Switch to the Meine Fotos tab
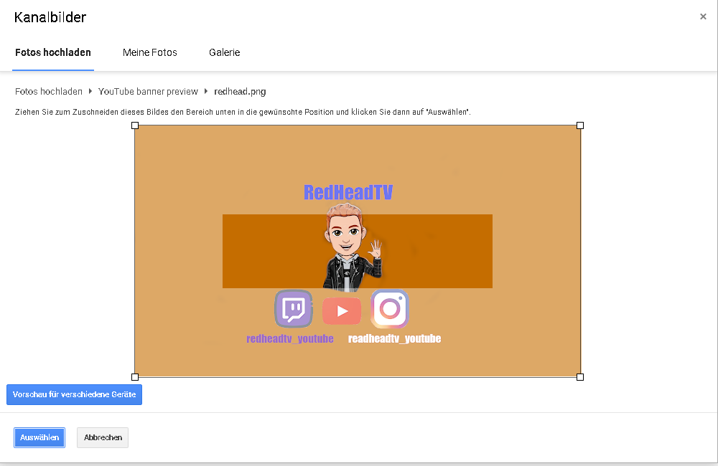718x466 pixels. [x=150, y=52]
